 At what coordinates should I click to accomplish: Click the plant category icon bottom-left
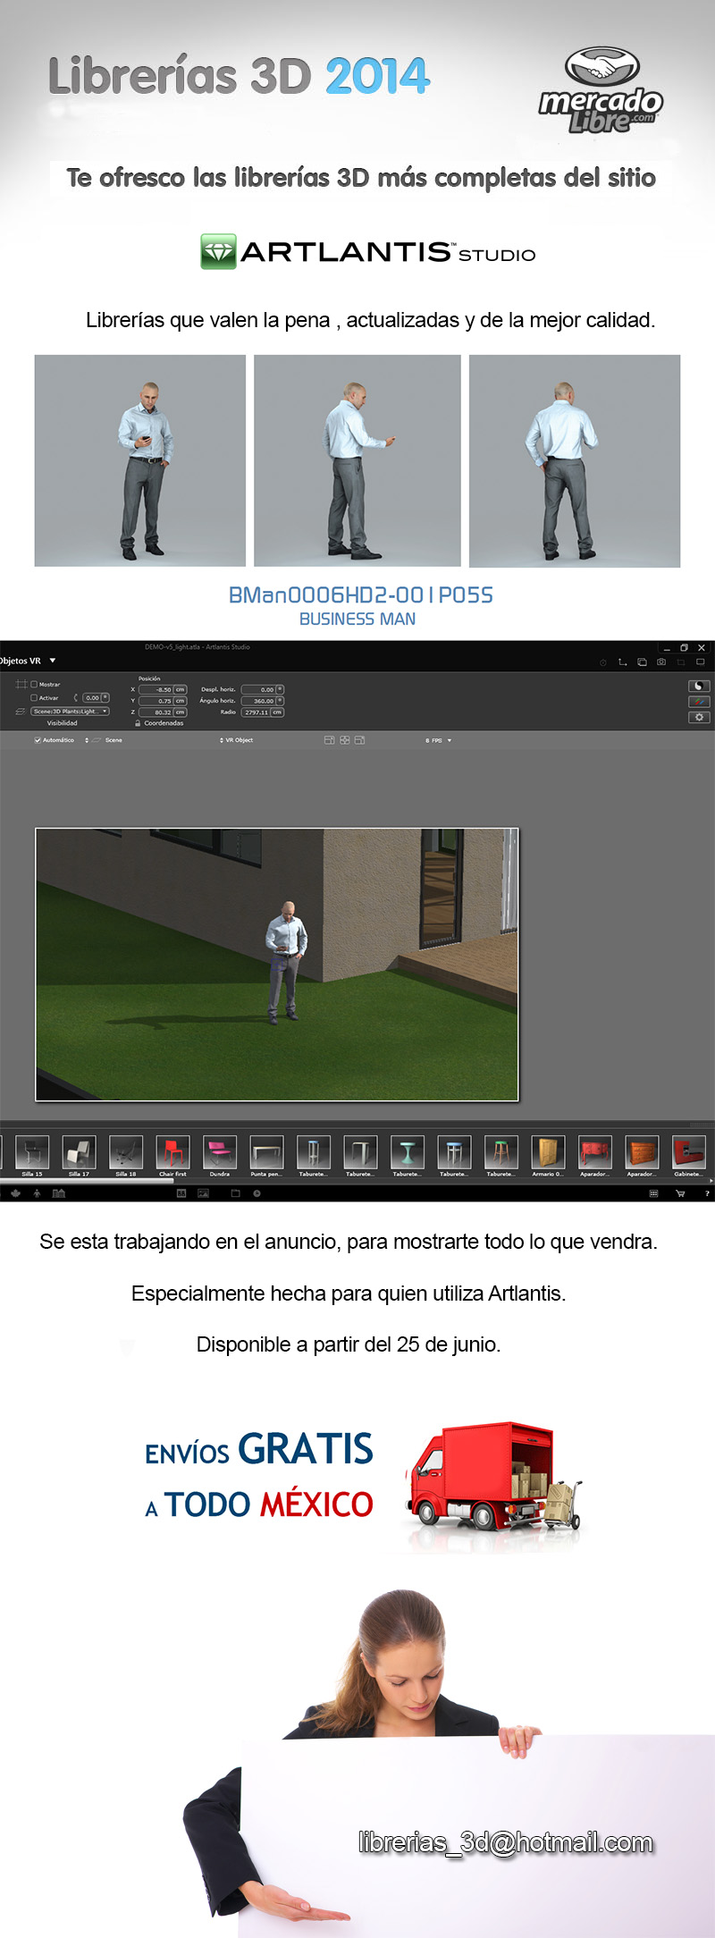coord(15,1193)
